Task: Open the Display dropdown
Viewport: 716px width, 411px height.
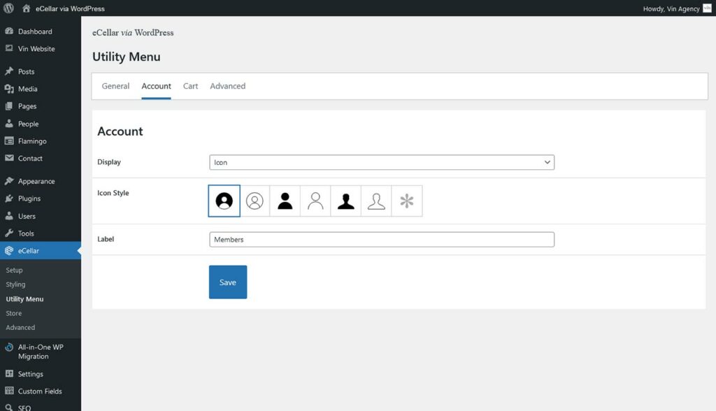Action: click(381, 161)
